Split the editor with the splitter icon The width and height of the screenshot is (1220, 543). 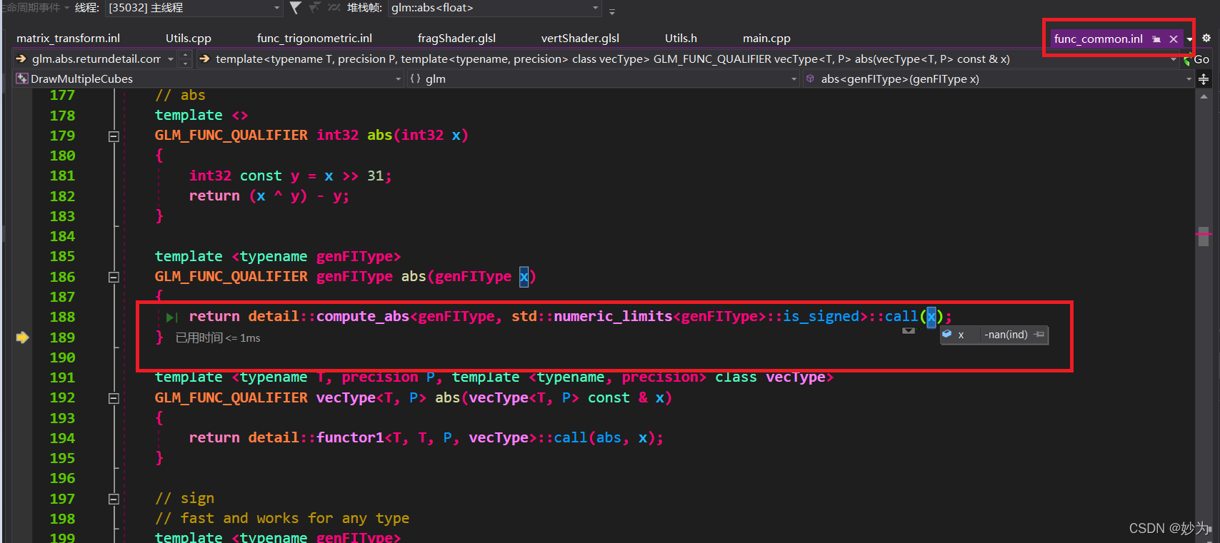click(x=1204, y=79)
